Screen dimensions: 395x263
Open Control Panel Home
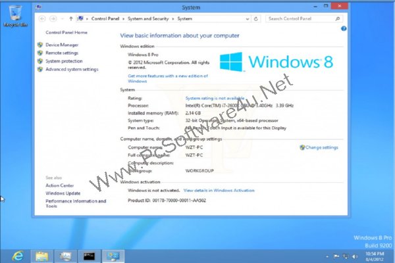pyautogui.click(x=66, y=32)
